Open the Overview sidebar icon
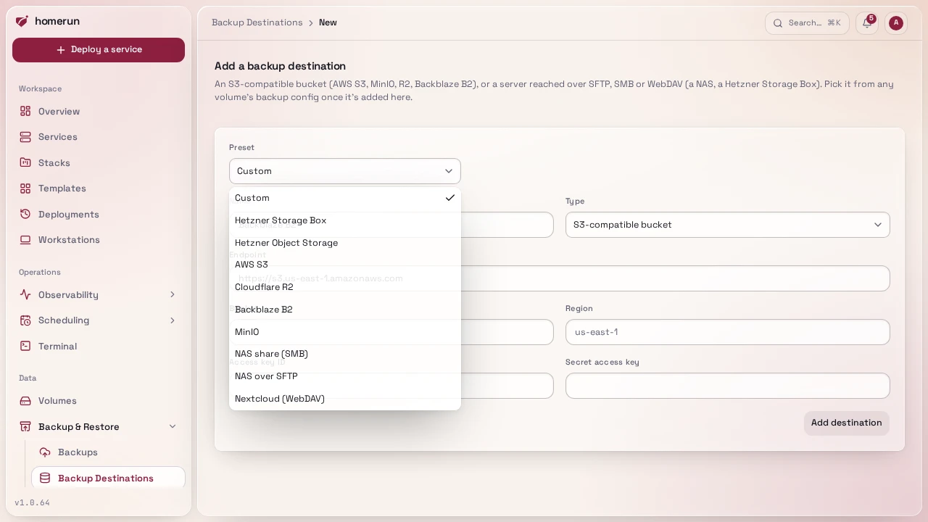928x522 pixels. pos(25,111)
